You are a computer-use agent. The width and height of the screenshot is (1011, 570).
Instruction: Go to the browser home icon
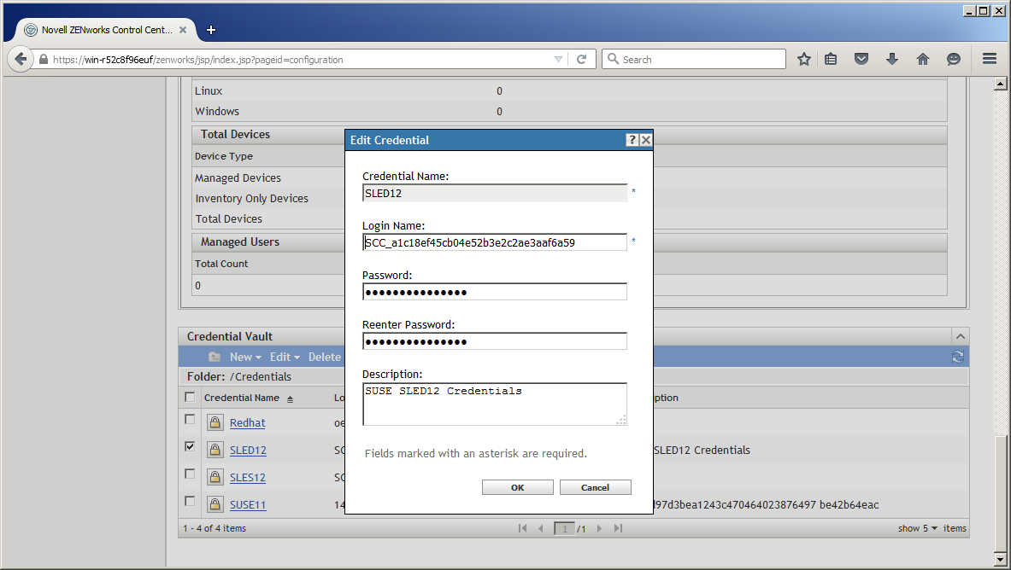point(923,59)
